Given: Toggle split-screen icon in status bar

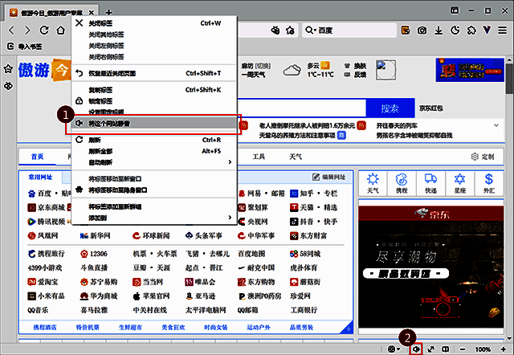Looking at the screenshot, I should pyautogui.click(x=446, y=349).
